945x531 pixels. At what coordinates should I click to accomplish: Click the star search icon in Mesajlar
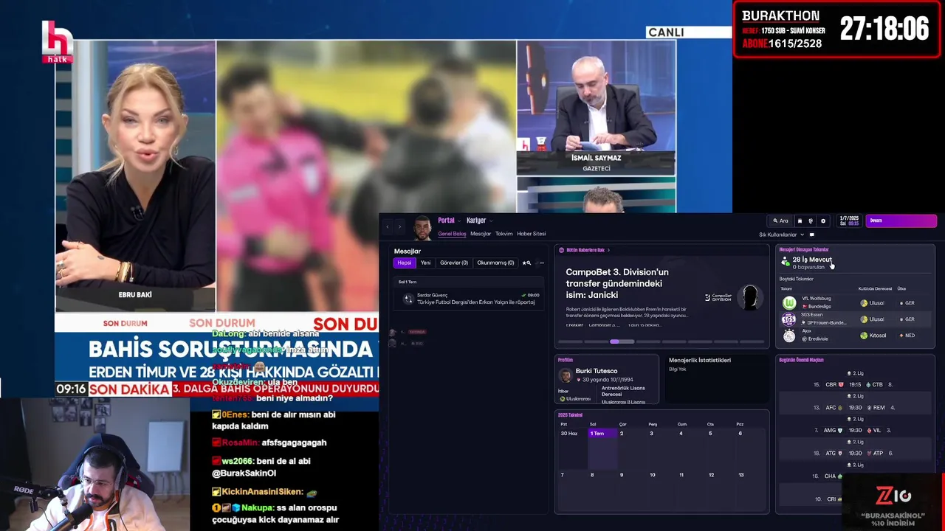526,263
